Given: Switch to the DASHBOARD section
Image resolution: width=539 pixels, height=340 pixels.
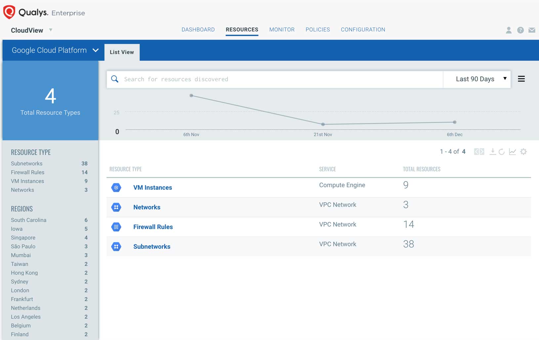Looking at the screenshot, I should coord(198,29).
